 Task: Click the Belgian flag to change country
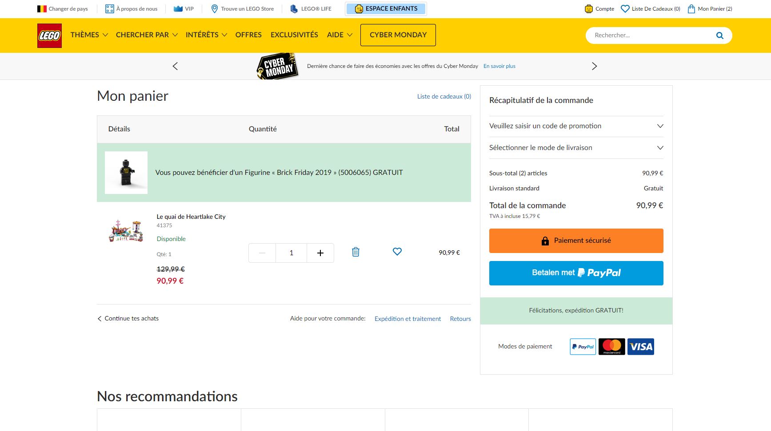[x=41, y=8]
